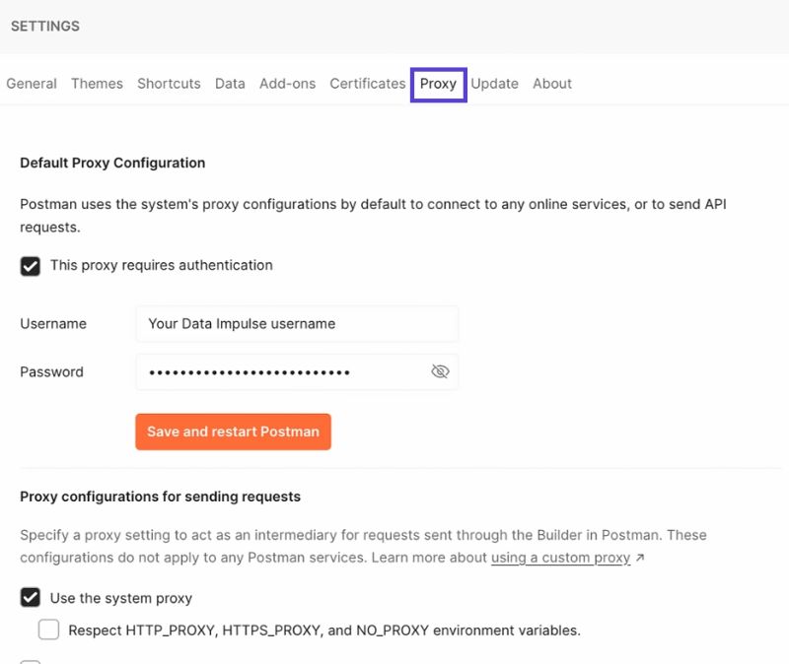Click into the Password input field
The image size is (789, 664).
281,372
